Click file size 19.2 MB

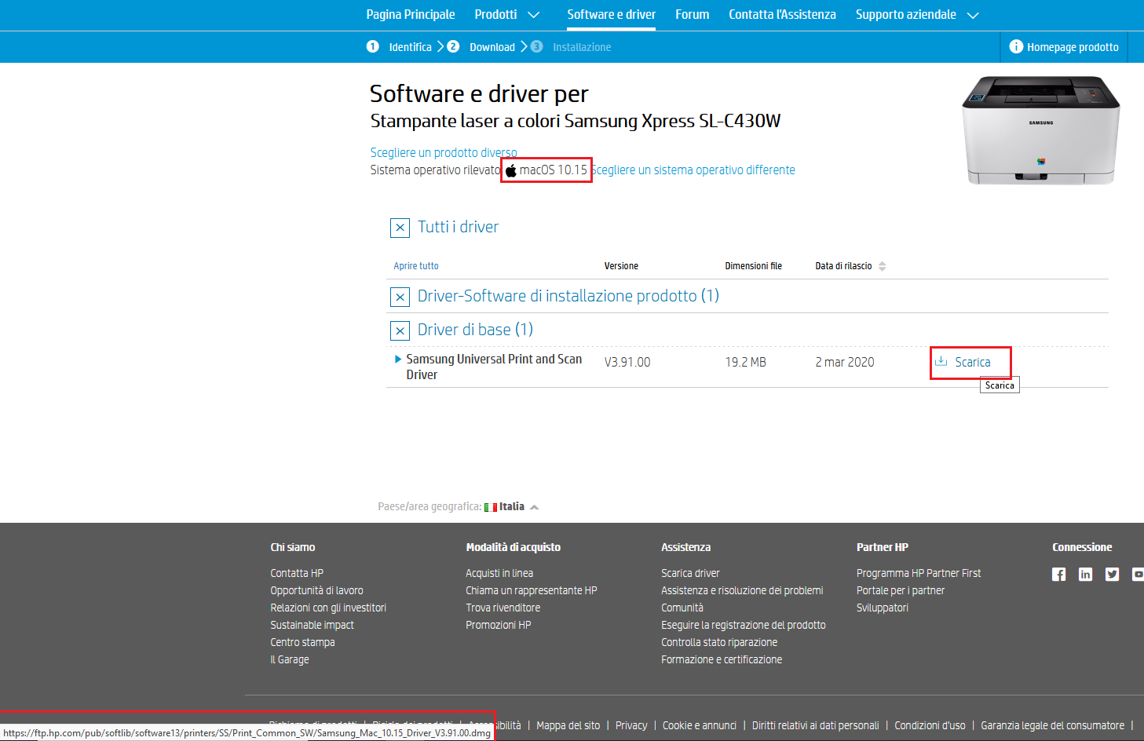tap(746, 362)
